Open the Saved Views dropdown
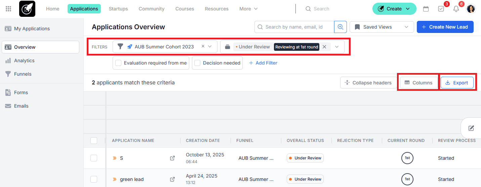The height and width of the screenshot is (187, 481). [382, 27]
